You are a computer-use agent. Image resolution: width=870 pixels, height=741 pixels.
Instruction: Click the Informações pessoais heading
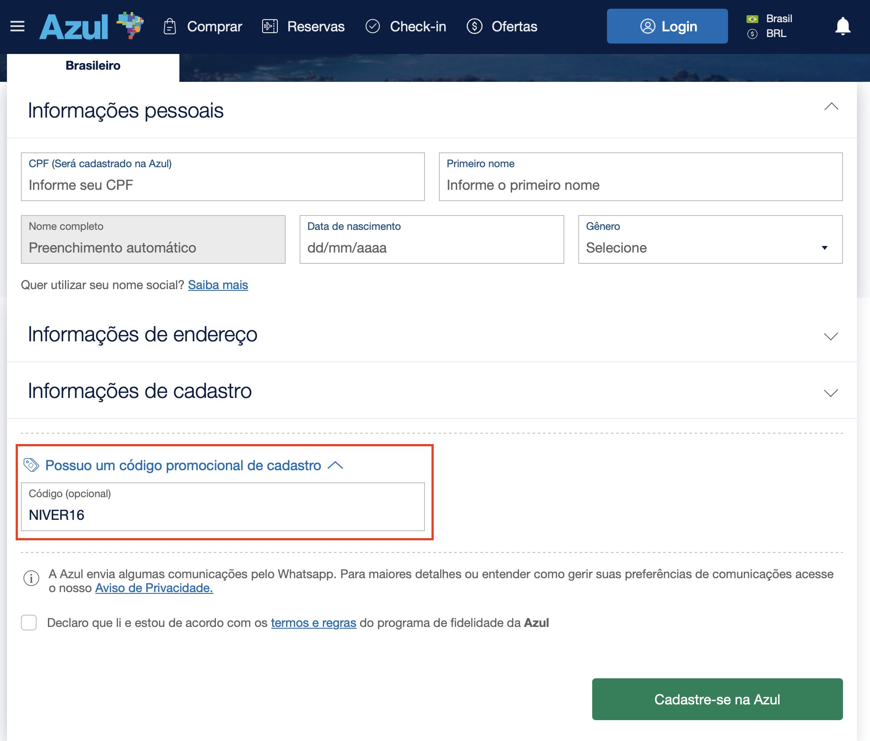pyautogui.click(x=125, y=111)
